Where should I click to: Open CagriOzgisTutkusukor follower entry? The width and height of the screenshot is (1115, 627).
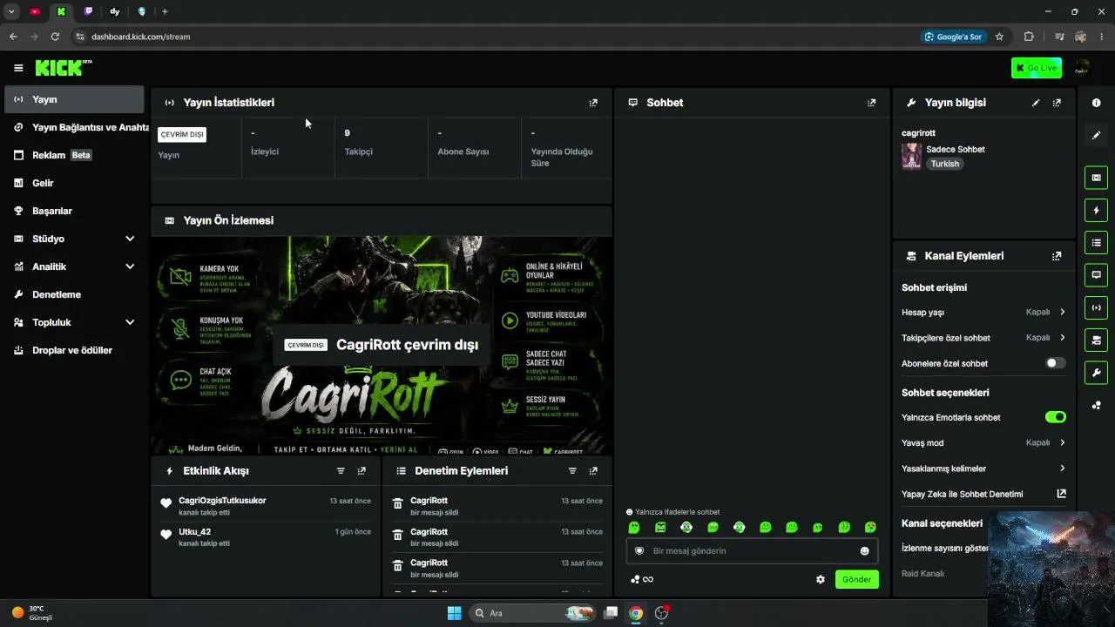coord(267,506)
